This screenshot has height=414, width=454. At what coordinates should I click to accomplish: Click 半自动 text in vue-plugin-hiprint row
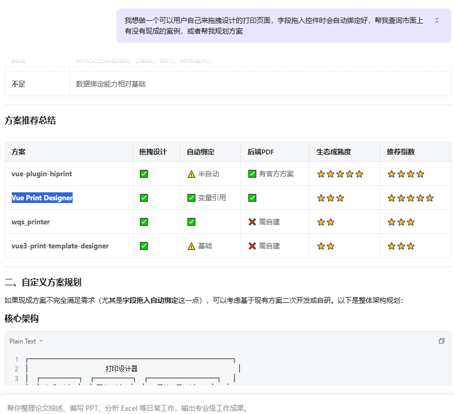[208, 174]
